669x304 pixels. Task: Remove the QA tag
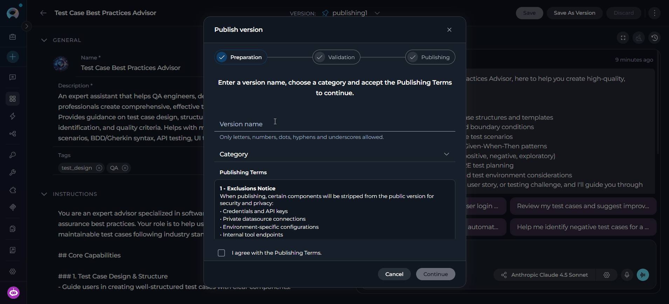125,168
